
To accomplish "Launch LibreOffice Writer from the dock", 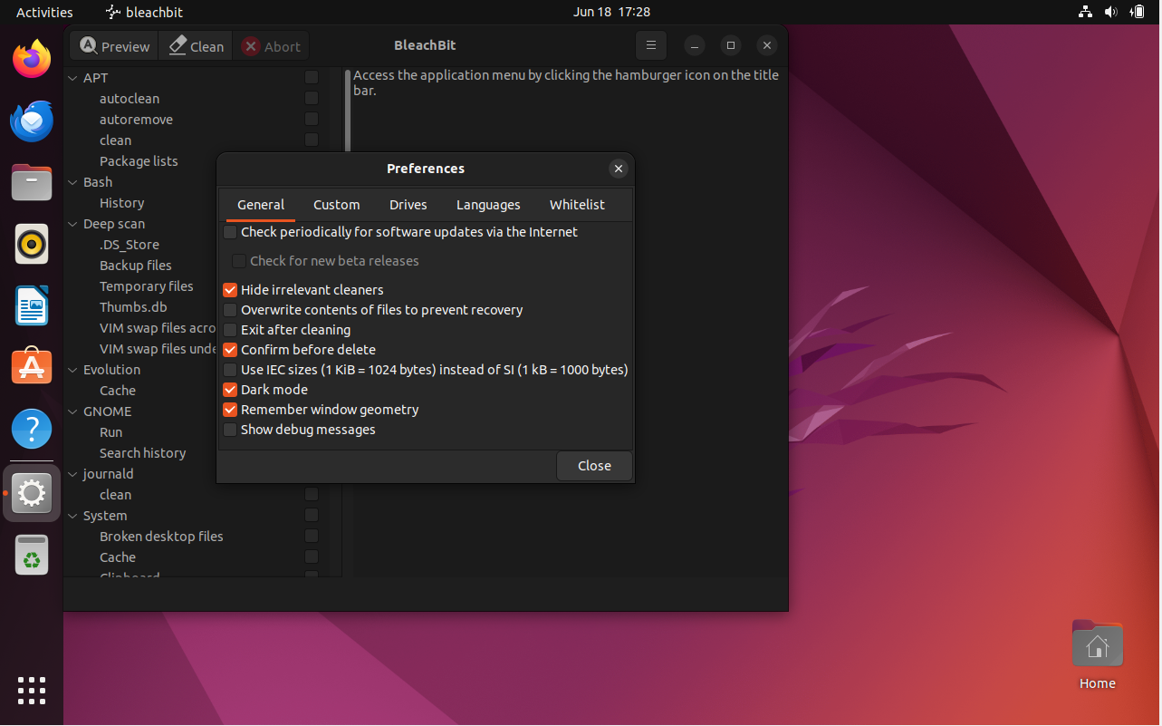I will coord(32,305).
